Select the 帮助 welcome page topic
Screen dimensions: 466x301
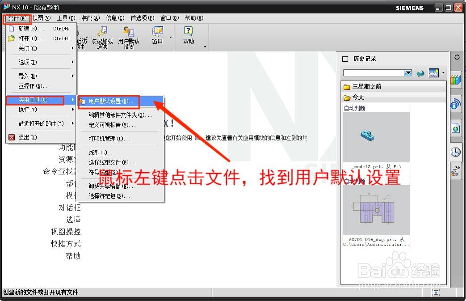click(x=73, y=256)
